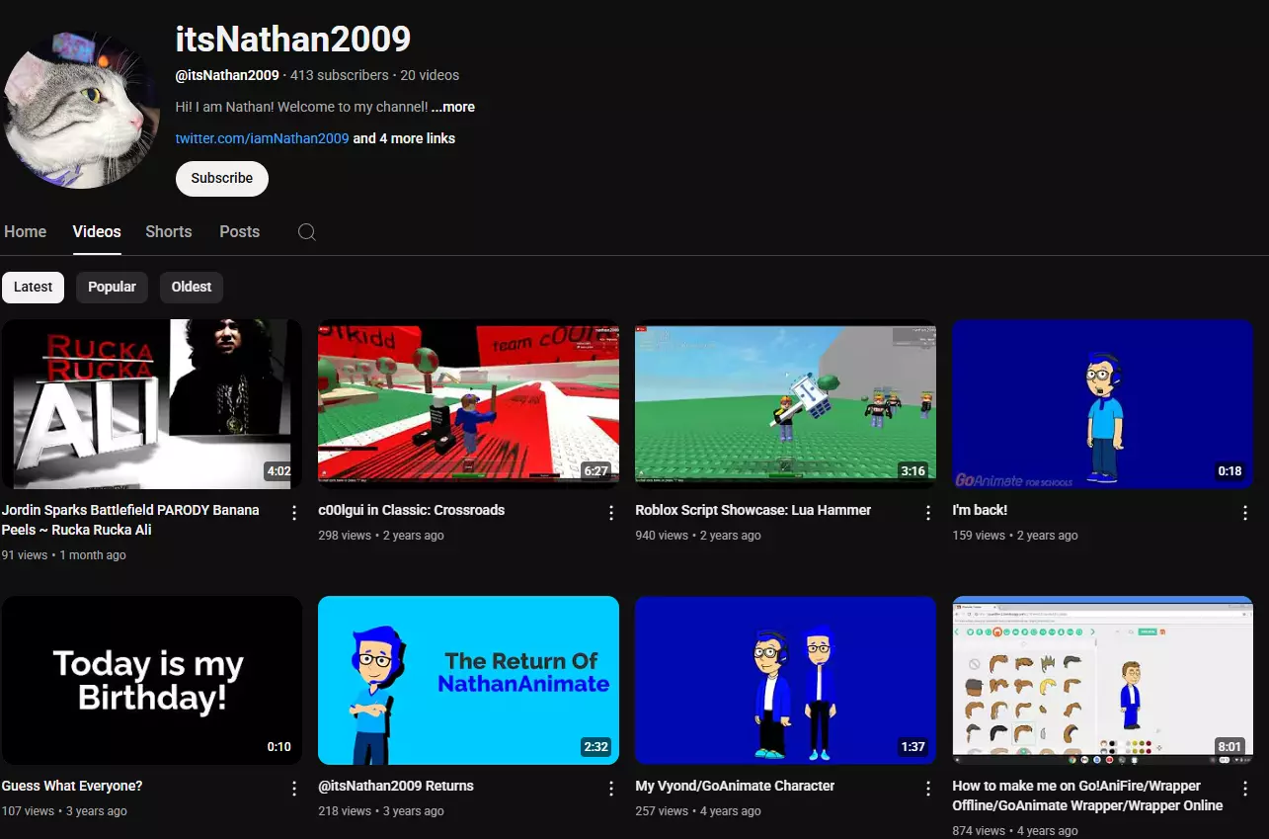Click '159 views • 2 years ago' text
The height and width of the screenshot is (839, 1269).
point(1015,536)
